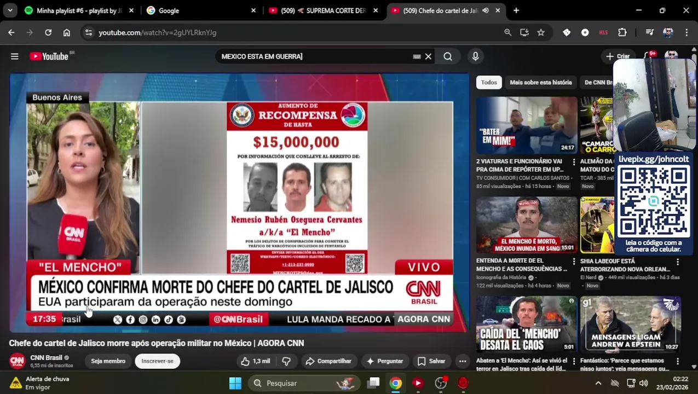This screenshot has width=698, height=394.
Task: Open volume control in system tray
Action: point(643,383)
